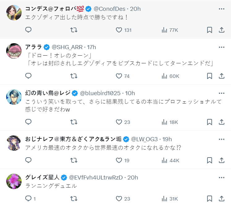The image size is (231, 207).
Task: View the 44K views analytics
Action: click(x=170, y=160)
